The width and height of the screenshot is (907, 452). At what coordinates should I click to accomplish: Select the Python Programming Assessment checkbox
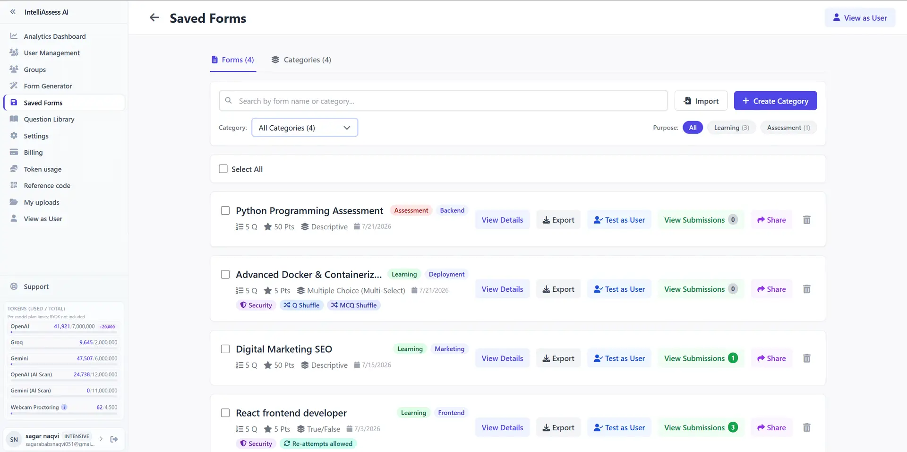coord(225,210)
